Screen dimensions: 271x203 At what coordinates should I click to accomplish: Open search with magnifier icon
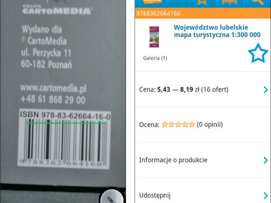point(257,2)
